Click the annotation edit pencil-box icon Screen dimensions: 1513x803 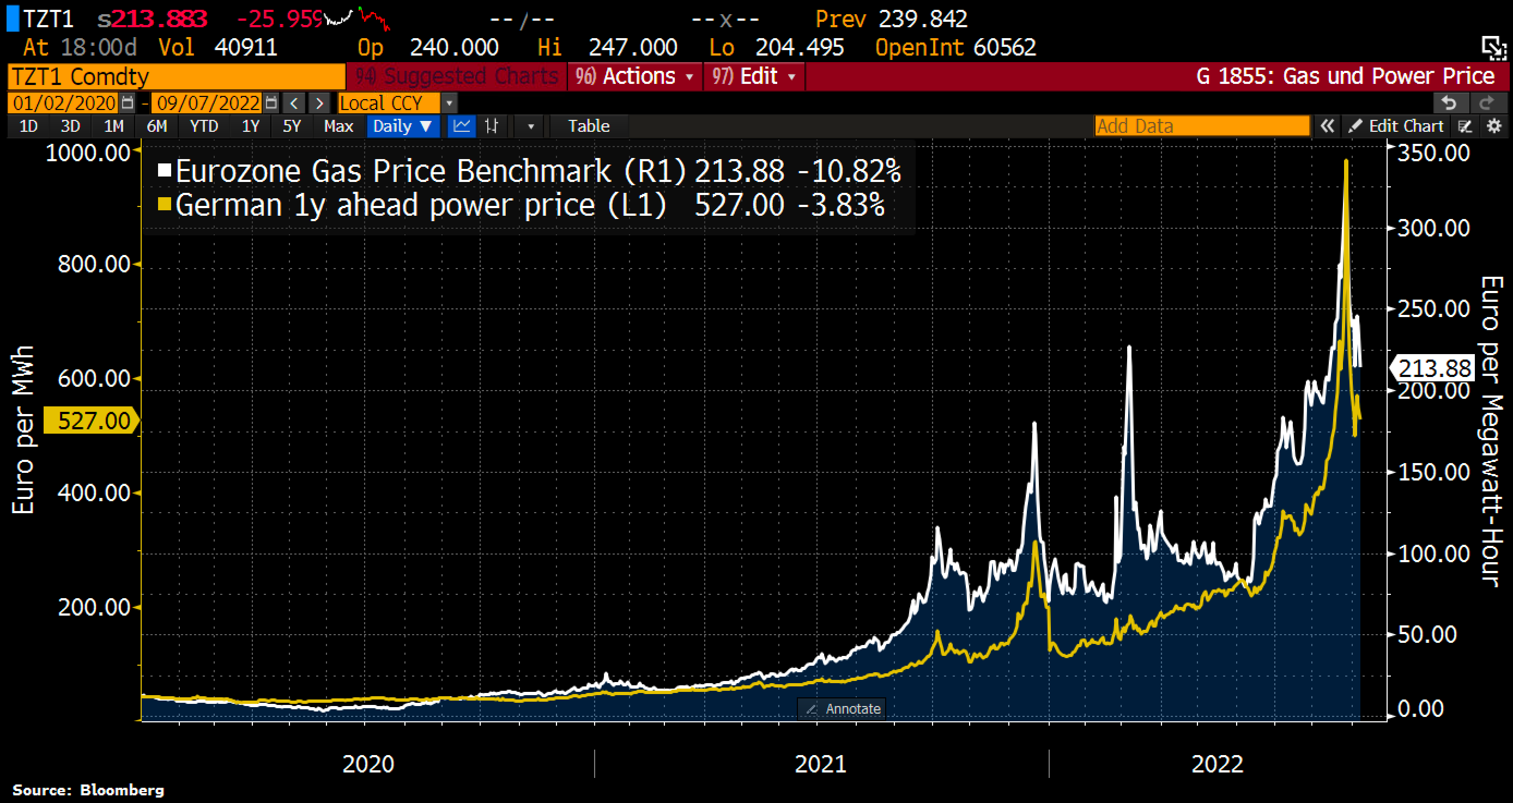[1465, 126]
